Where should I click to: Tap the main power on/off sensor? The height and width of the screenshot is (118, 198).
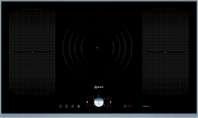[61, 106]
